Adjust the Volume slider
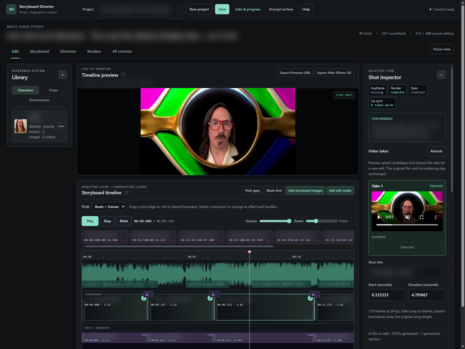The image size is (465, 349). (x=275, y=221)
